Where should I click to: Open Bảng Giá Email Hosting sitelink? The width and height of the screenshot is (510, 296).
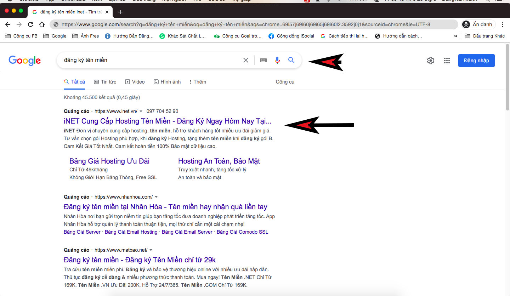point(131,232)
